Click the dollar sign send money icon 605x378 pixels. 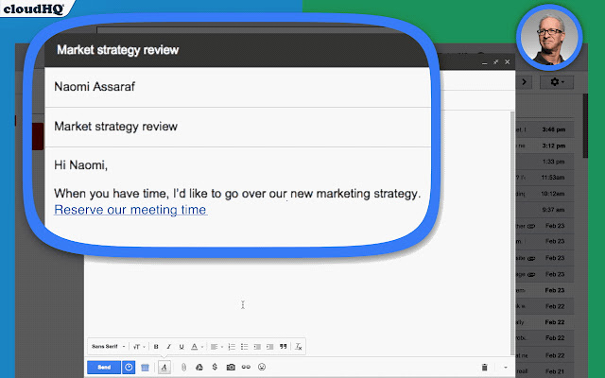pos(215,367)
